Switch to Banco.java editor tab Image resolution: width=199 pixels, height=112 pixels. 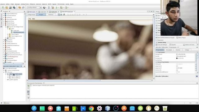32,12
